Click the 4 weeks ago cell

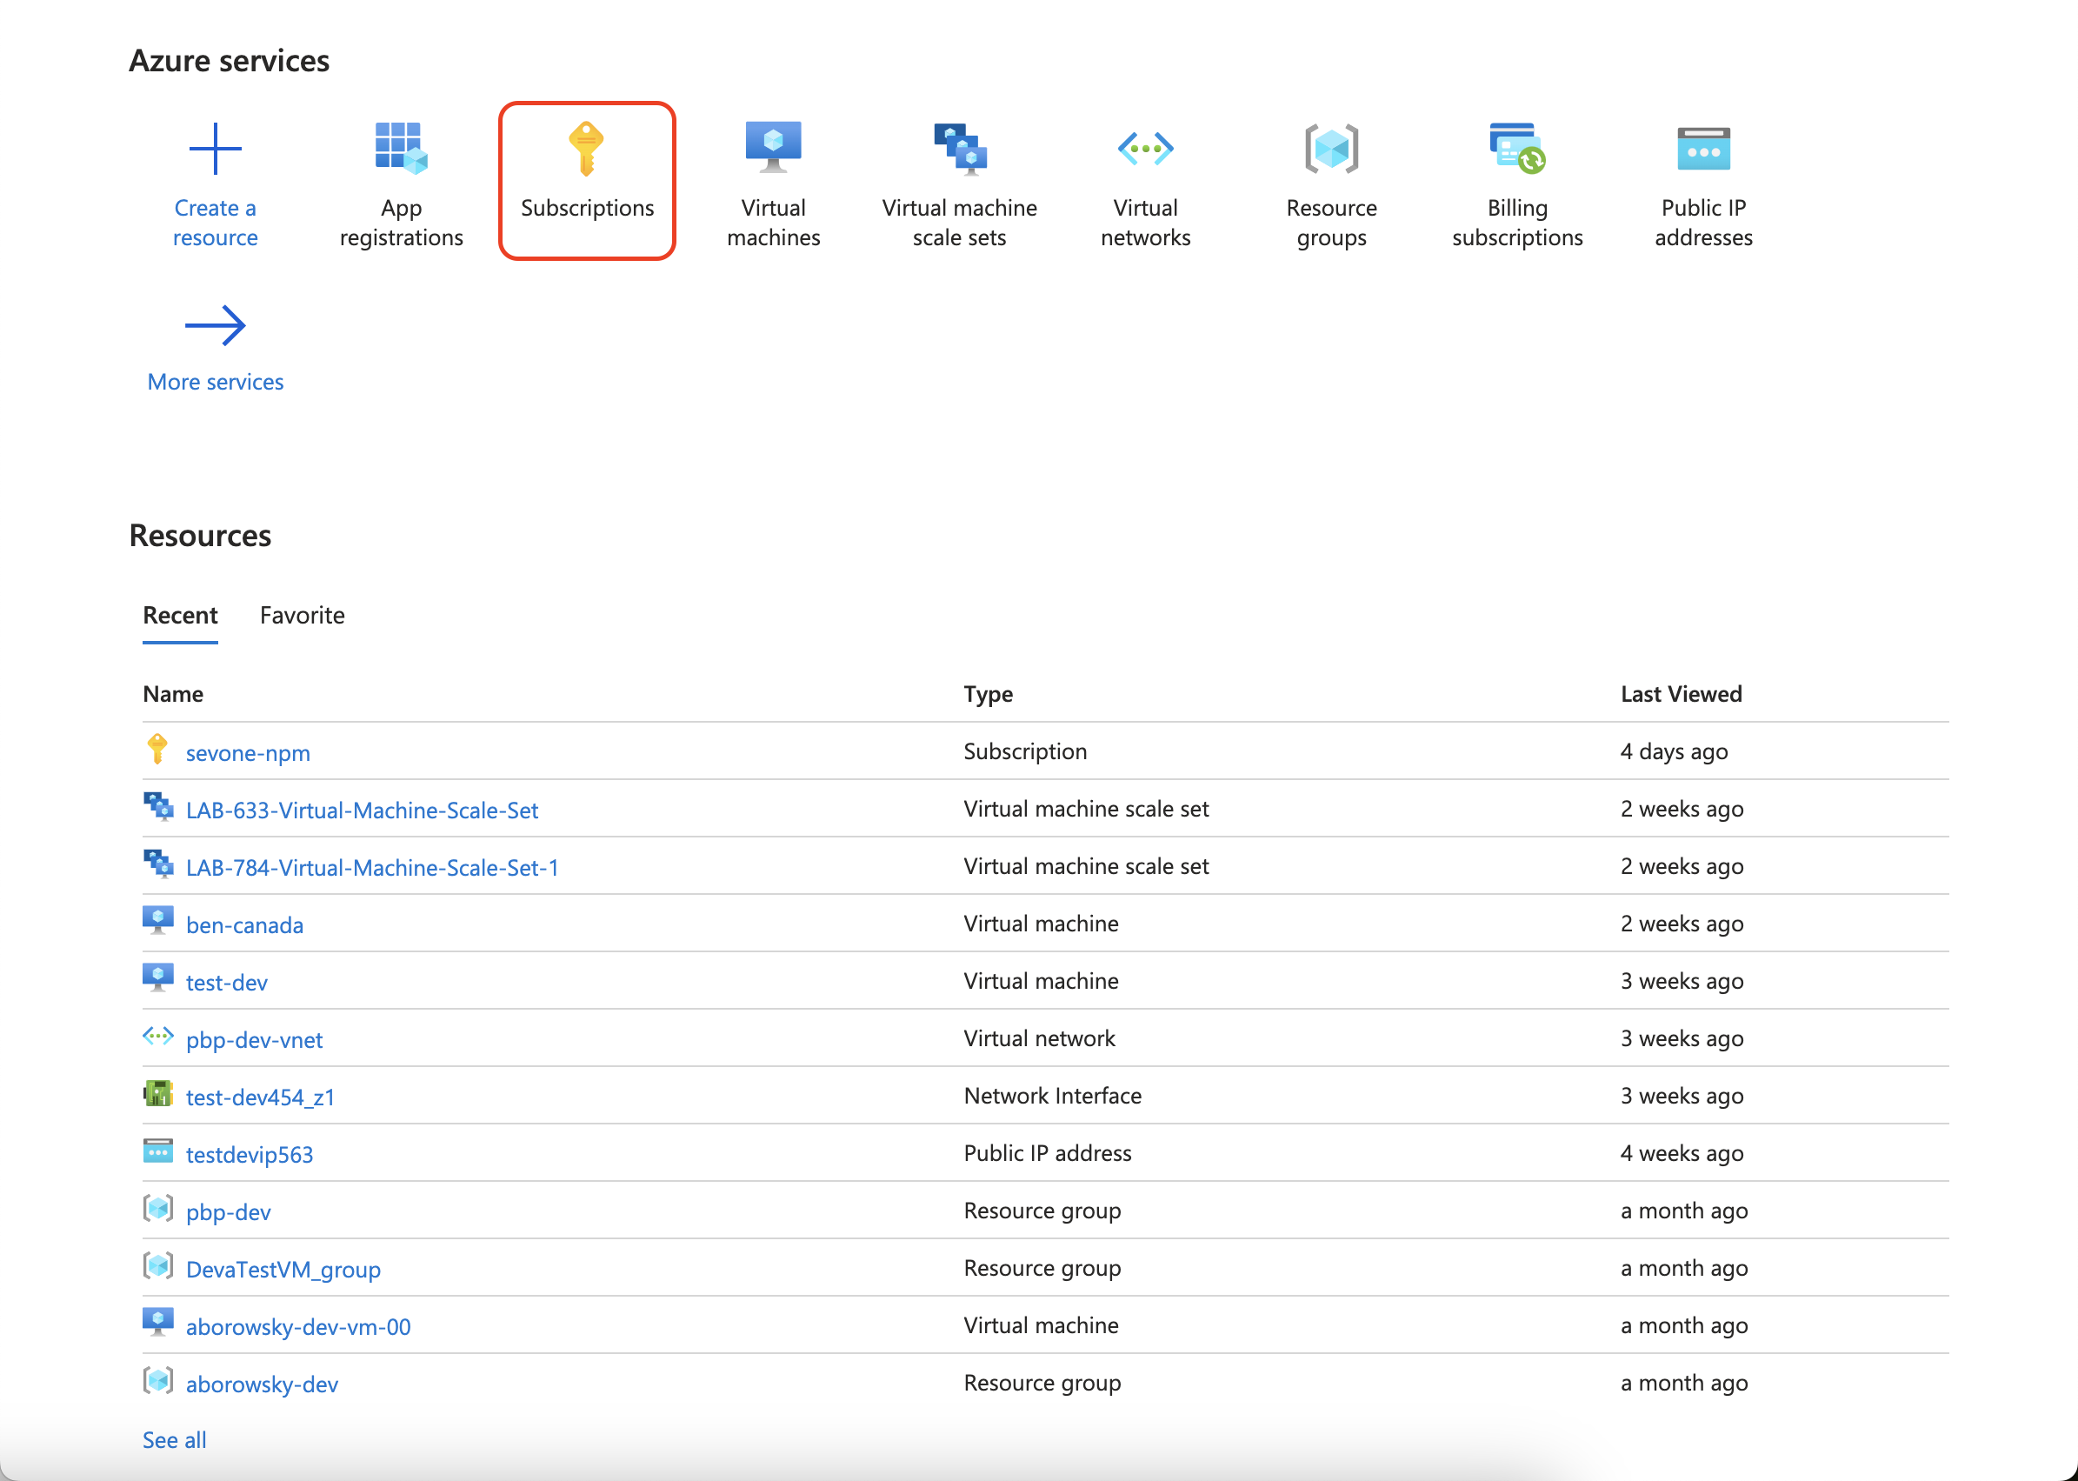1682,1154
